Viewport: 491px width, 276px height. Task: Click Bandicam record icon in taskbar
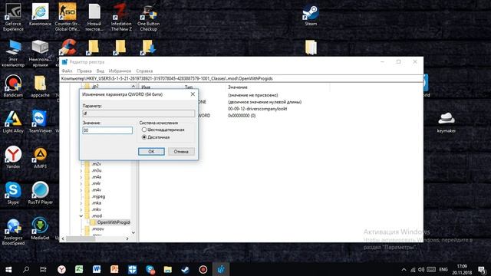tap(203, 269)
